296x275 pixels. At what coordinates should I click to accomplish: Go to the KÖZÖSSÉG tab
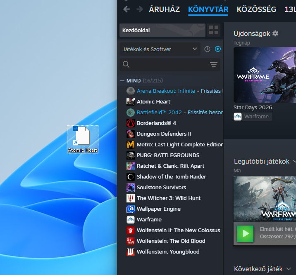click(x=256, y=9)
